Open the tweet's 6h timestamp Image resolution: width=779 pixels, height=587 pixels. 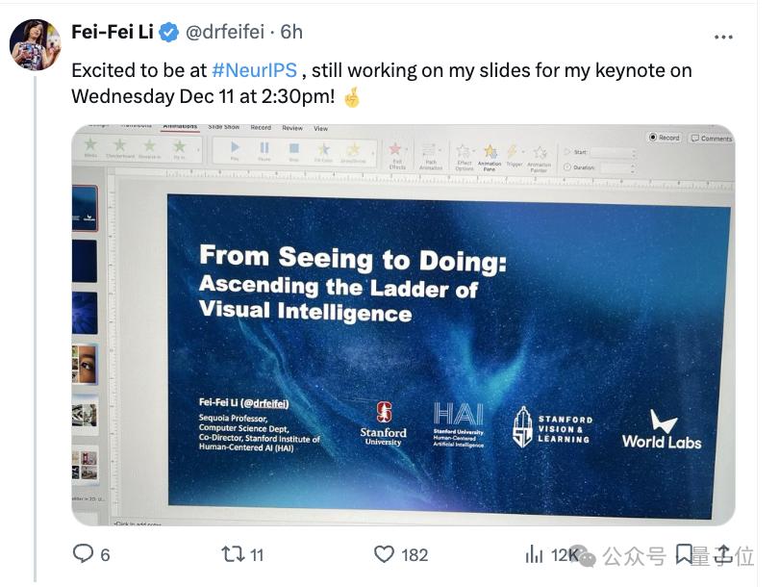(291, 32)
